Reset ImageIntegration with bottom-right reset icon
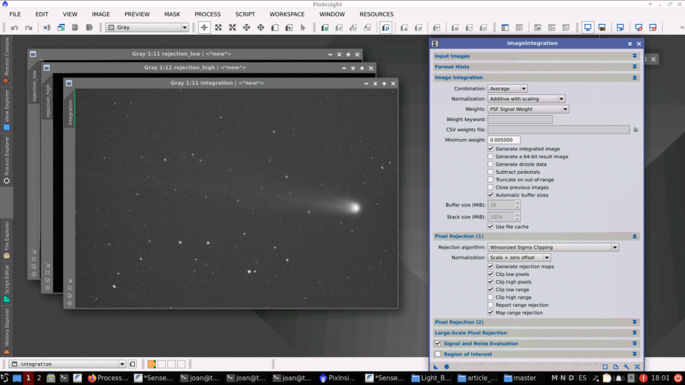685x385 pixels. coord(637,366)
